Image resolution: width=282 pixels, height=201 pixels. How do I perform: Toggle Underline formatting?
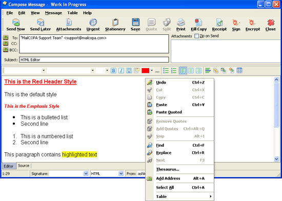tap(129, 70)
